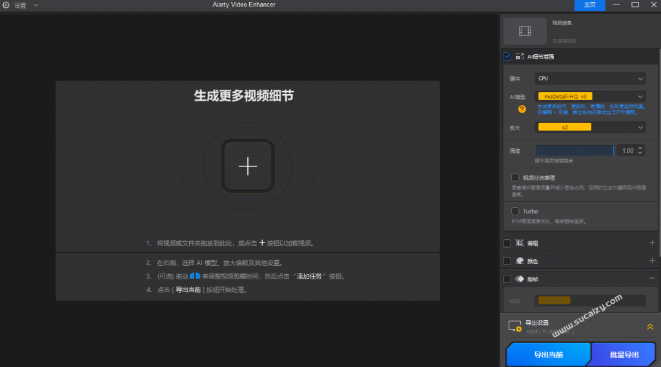Open the 放大 x2 dropdown
The image size is (661, 367).
click(590, 127)
